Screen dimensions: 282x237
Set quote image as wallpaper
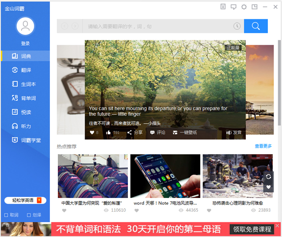tap(185, 133)
